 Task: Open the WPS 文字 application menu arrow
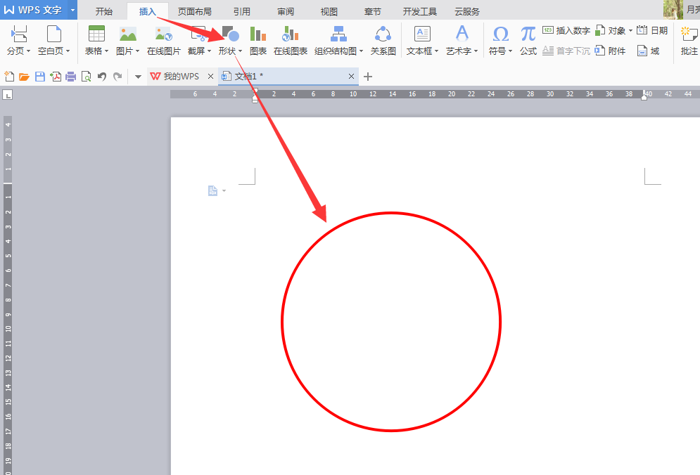point(72,10)
